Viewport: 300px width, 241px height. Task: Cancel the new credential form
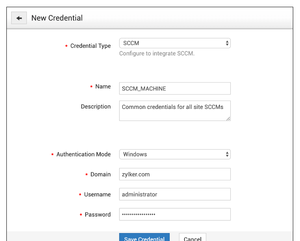point(192,238)
